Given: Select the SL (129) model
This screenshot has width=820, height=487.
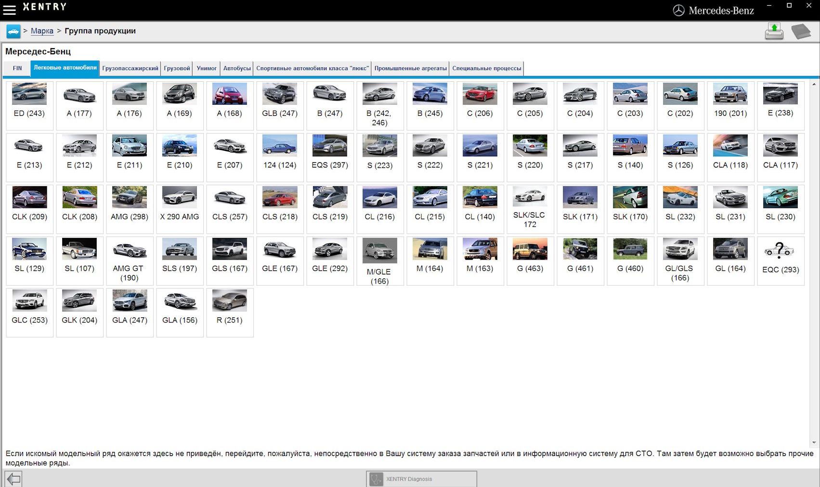Looking at the screenshot, I should click(x=29, y=261).
